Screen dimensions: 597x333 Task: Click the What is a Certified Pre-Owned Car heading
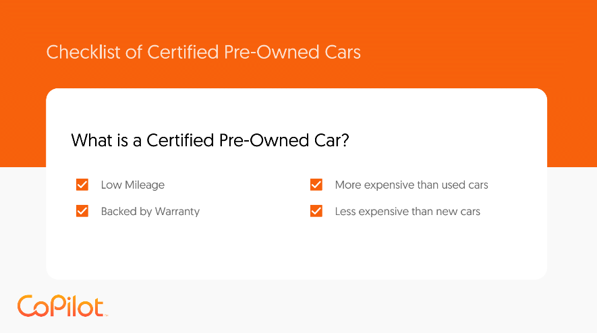(210, 140)
